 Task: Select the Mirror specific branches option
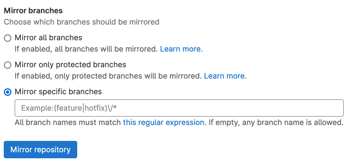(x=7, y=92)
